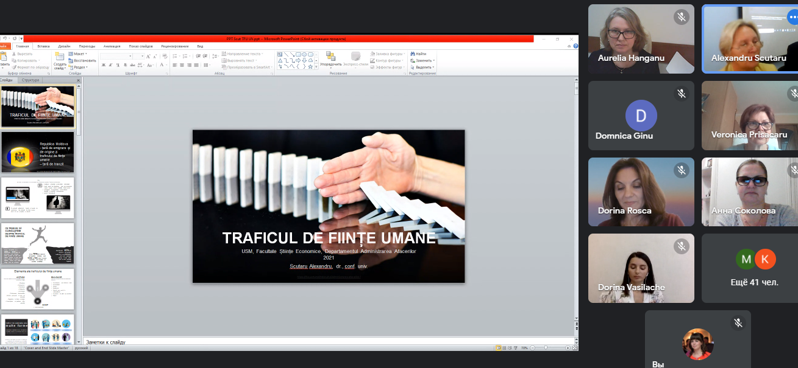Image resolution: width=798 pixels, height=368 pixels.
Task: Open the Упорядочить (Arrange) tool
Action: 330,60
